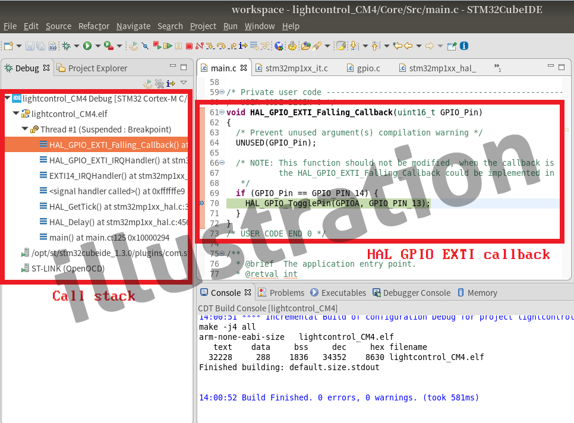574x423 pixels.
Task: Click the Open Type folder icon
Action: pyautogui.click(x=305, y=46)
